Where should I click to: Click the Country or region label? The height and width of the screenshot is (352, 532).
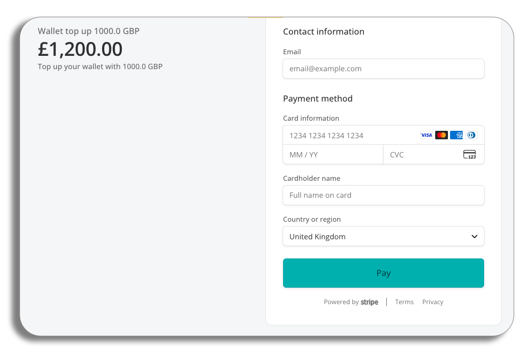[x=312, y=220]
